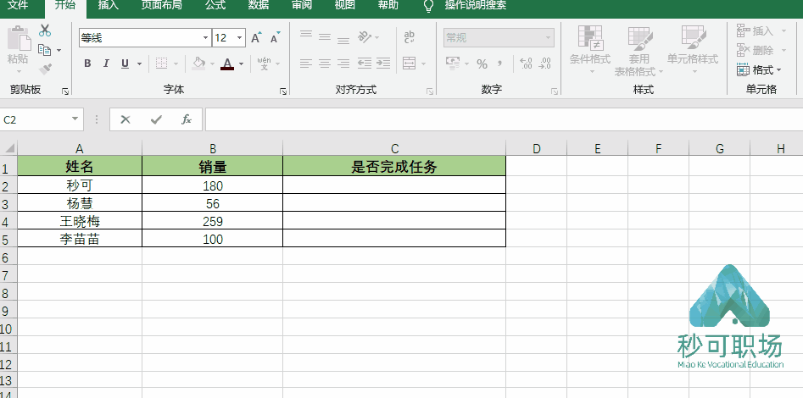Click the select-all corner triangle

[x=8, y=148]
